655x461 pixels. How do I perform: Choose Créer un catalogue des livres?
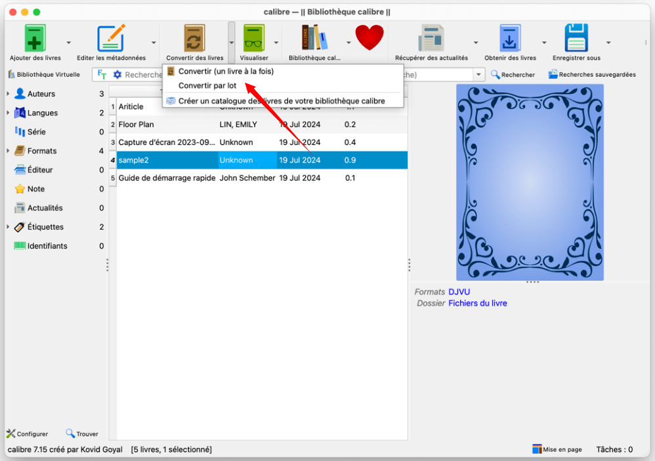pyautogui.click(x=283, y=101)
